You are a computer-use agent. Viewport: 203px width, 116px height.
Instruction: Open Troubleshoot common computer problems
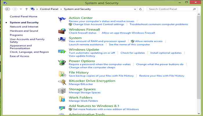coord(159,24)
